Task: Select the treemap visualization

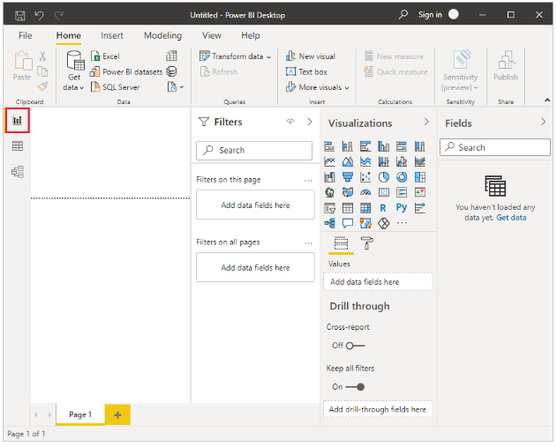Action: tap(420, 177)
